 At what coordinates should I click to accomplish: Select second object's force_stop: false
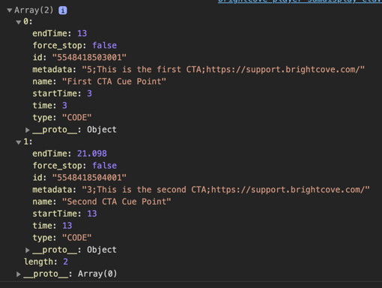[75, 166]
